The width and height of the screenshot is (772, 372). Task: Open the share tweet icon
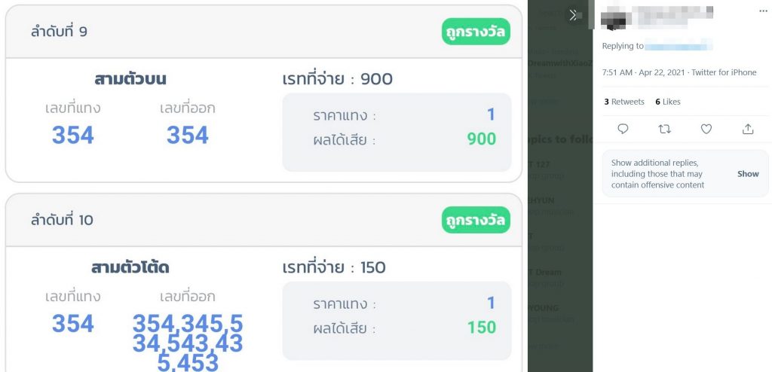coord(748,129)
